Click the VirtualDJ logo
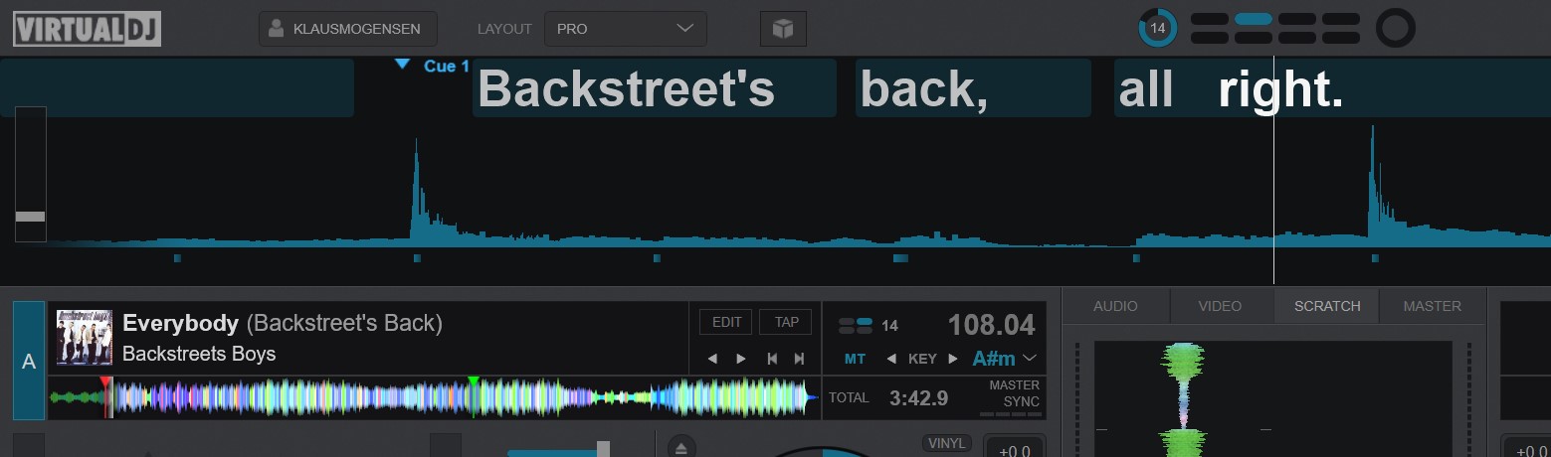This screenshot has height=457, width=1551. (x=87, y=29)
